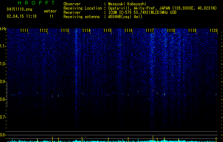Click the antenna value A504HB(yagi 4el)
223x142 pixels.
[x=125, y=17]
